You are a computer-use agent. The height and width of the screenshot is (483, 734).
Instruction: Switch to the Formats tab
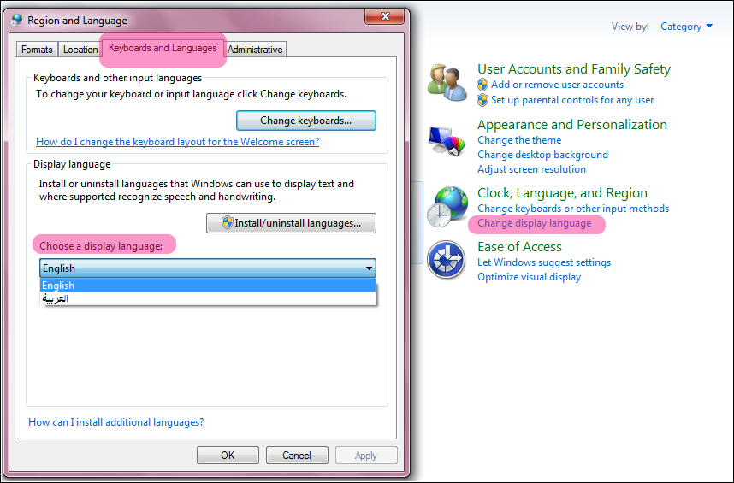[x=37, y=50]
